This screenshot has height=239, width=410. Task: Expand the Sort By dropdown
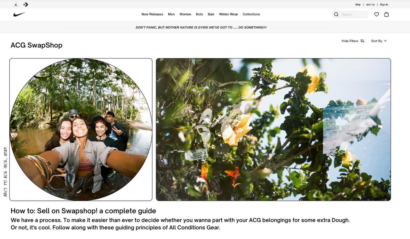(379, 41)
